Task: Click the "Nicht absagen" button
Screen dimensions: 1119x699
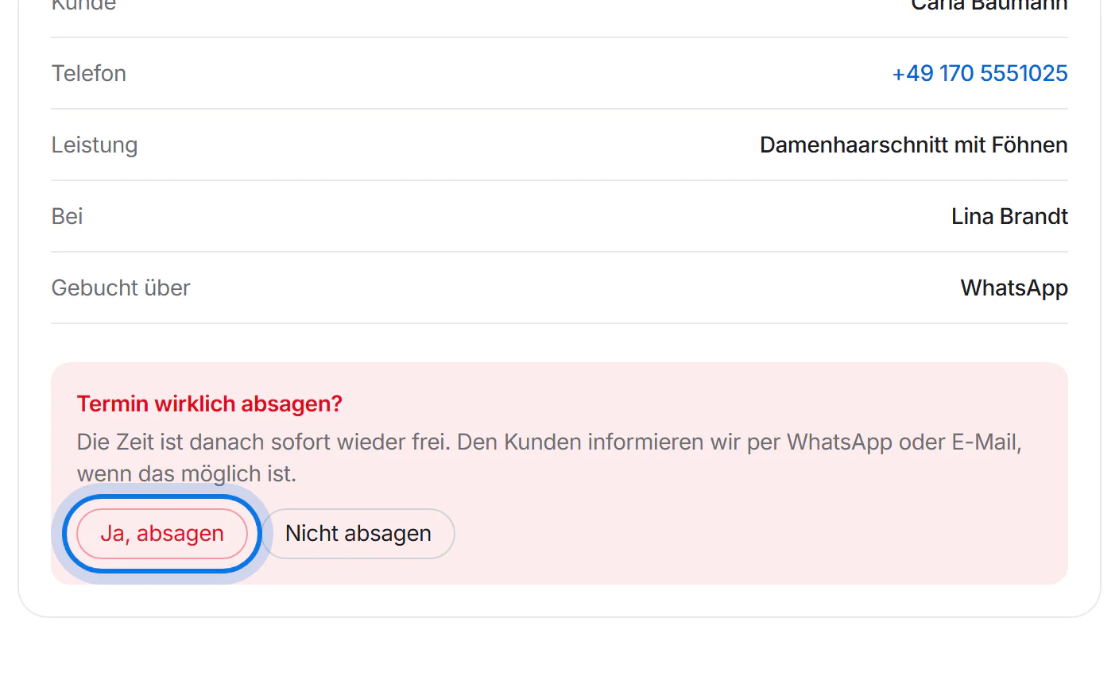Action: pyautogui.click(x=358, y=534)
